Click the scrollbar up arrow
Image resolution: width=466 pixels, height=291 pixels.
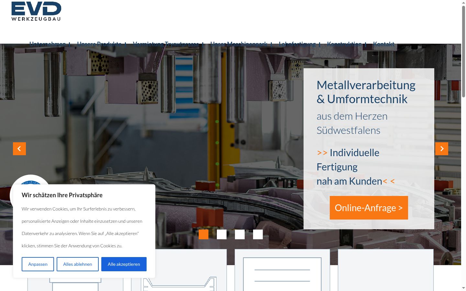click(x=463, y=3)
